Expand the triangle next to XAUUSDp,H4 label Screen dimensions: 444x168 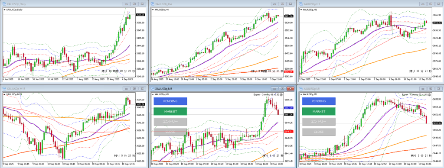tap(153, 10)
